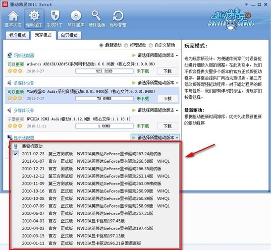271x250 pixels.
Task: Expand version dropdown for VIA Audio 多媒体设备
Action: [x=155, y=83]
